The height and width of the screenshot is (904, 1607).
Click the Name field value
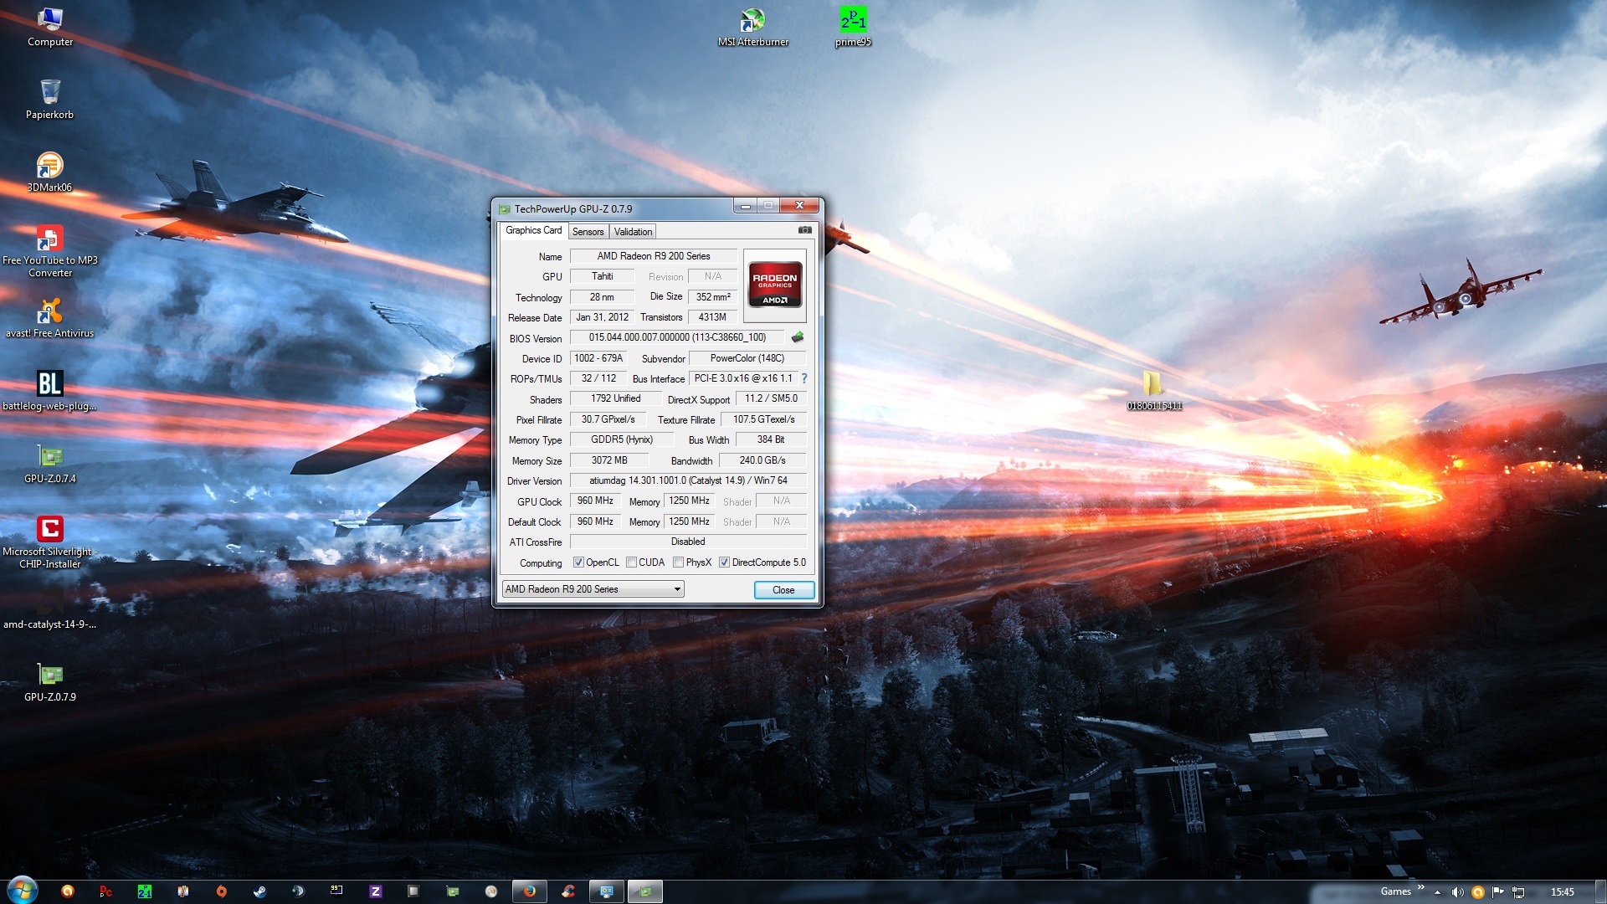pos(653,256)
